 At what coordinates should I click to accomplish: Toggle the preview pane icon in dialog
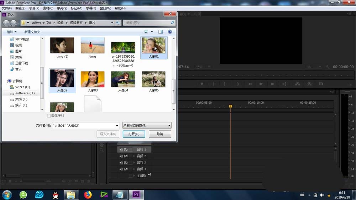coord(161,32)
